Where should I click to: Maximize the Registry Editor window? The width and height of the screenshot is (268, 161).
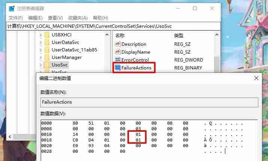click(x=195, y=8)
